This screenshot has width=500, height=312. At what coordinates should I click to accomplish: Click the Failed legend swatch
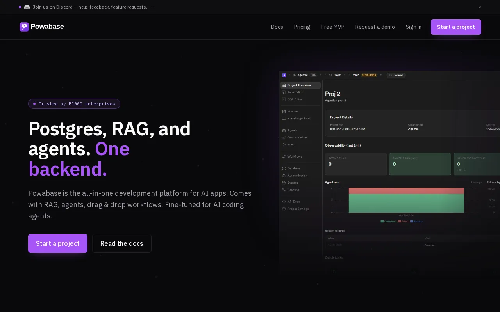coord(400,221)
